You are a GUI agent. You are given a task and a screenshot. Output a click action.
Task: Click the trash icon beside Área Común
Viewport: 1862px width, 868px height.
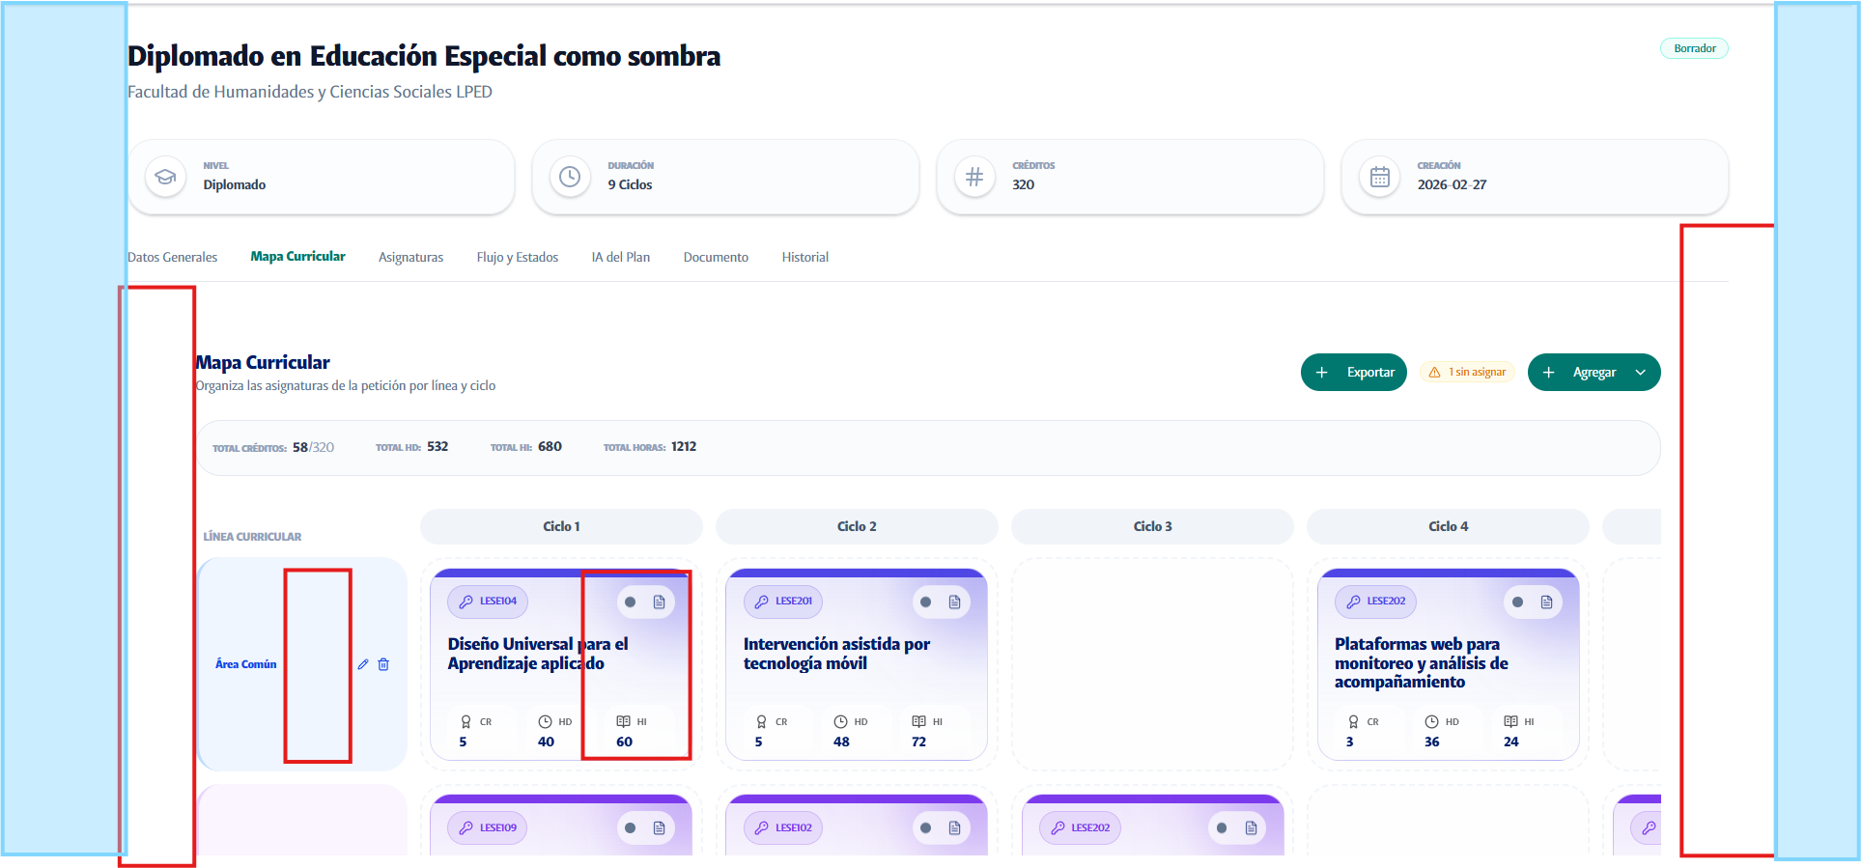[383, 664]
